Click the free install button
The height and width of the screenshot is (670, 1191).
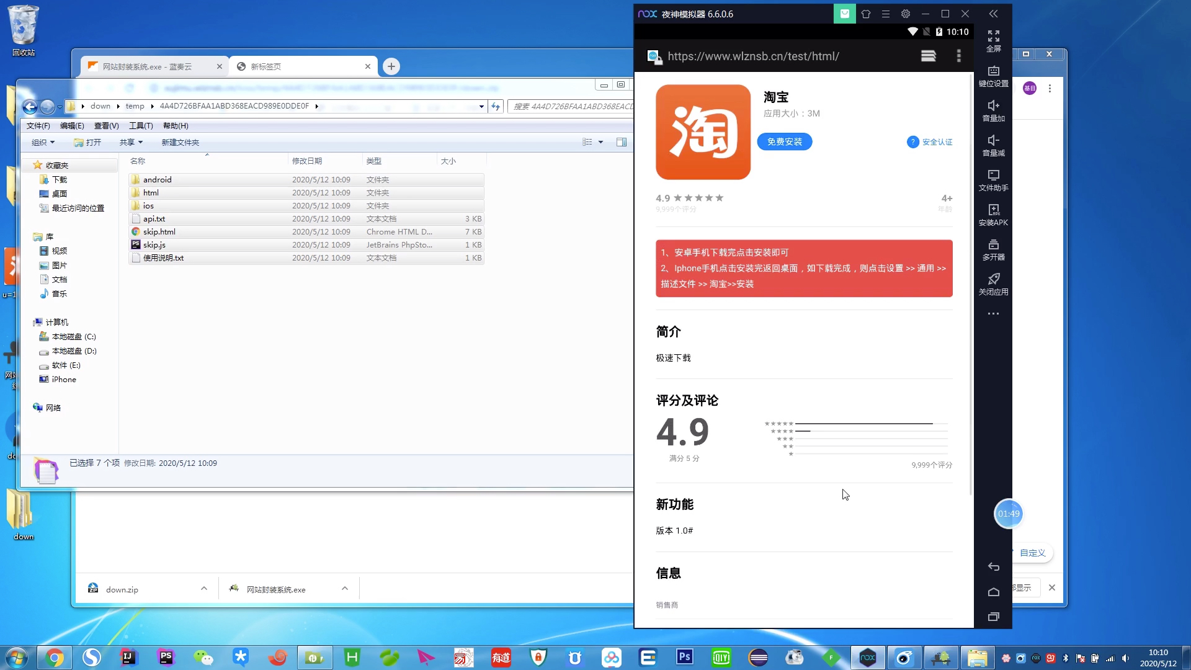[x=784, y=141]
